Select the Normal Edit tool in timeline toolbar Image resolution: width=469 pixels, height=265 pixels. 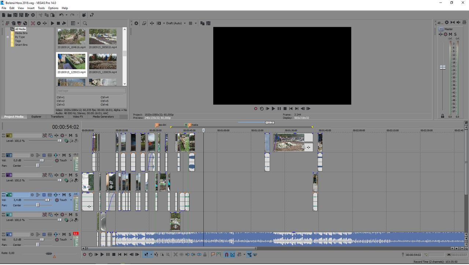coord(146,254)
